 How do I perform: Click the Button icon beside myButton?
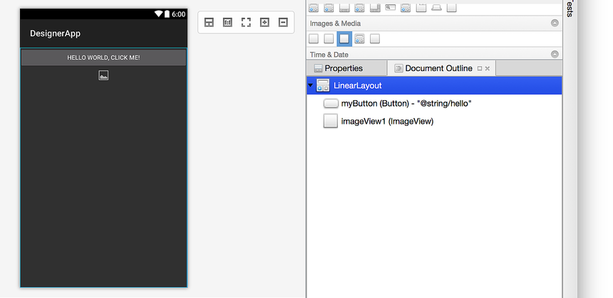(331, 103)
